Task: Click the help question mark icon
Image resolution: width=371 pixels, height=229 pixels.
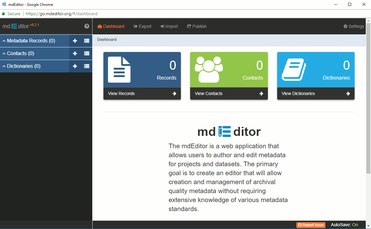Action: click(87, 26)
